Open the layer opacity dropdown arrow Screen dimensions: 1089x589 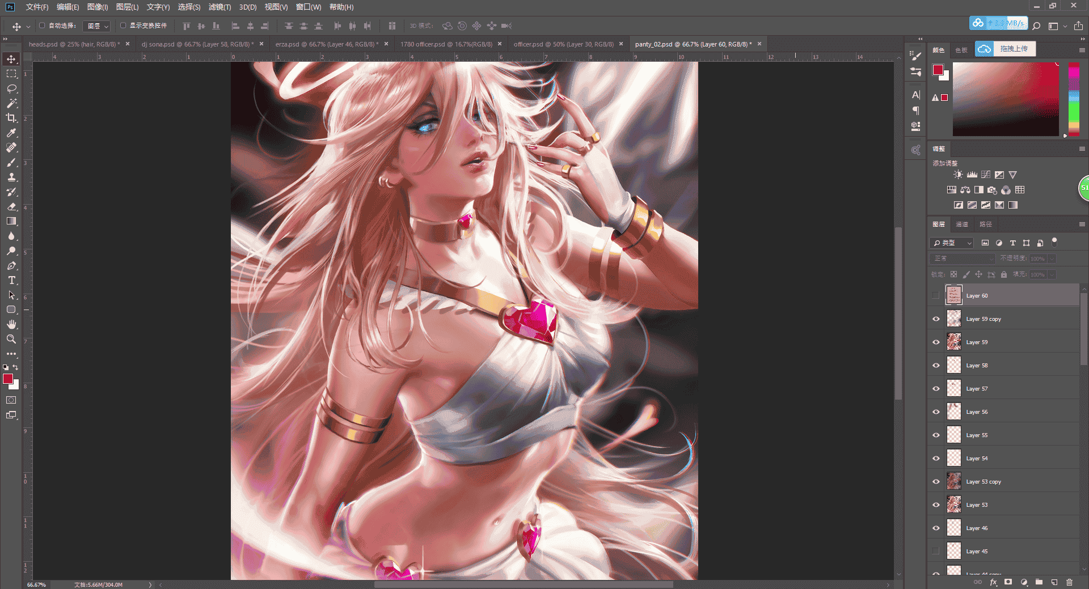(1052, 259)
